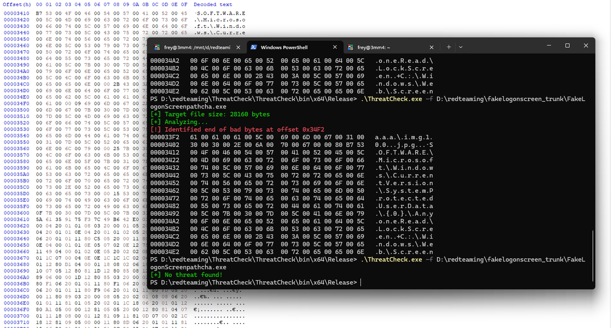Click offset 00003430 row in hex editor
The image size is (611, 328).
point(16,26)
